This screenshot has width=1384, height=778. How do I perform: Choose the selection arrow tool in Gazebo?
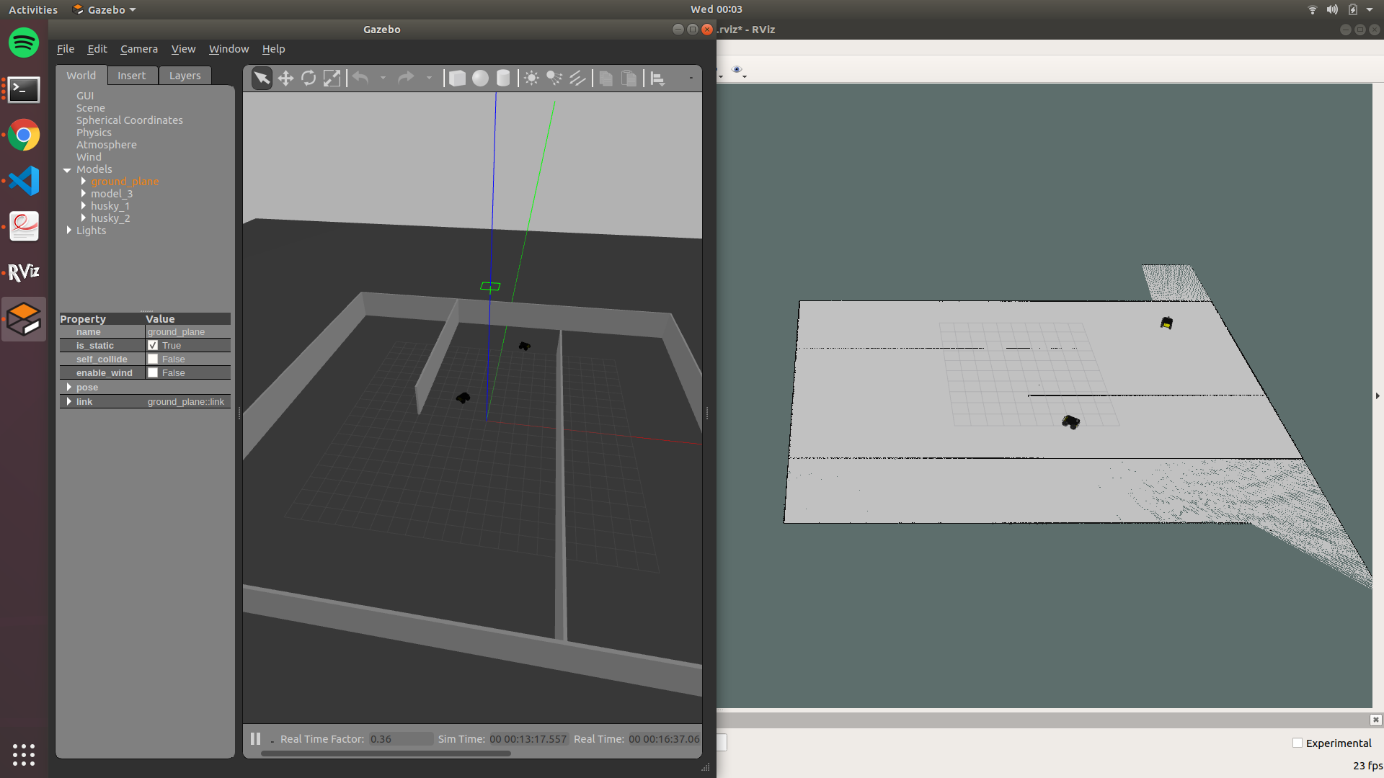(x=262, y=78)
